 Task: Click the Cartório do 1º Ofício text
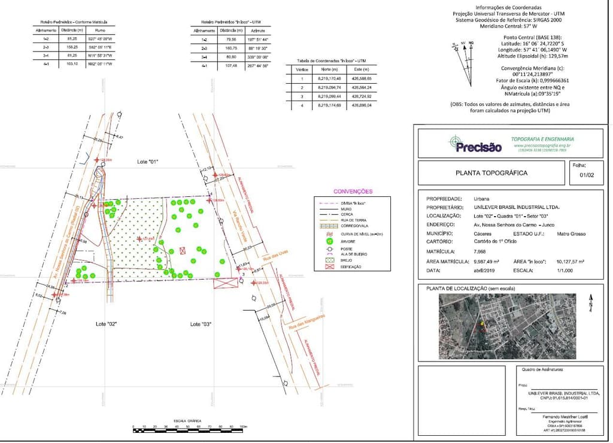coord(495,241)
